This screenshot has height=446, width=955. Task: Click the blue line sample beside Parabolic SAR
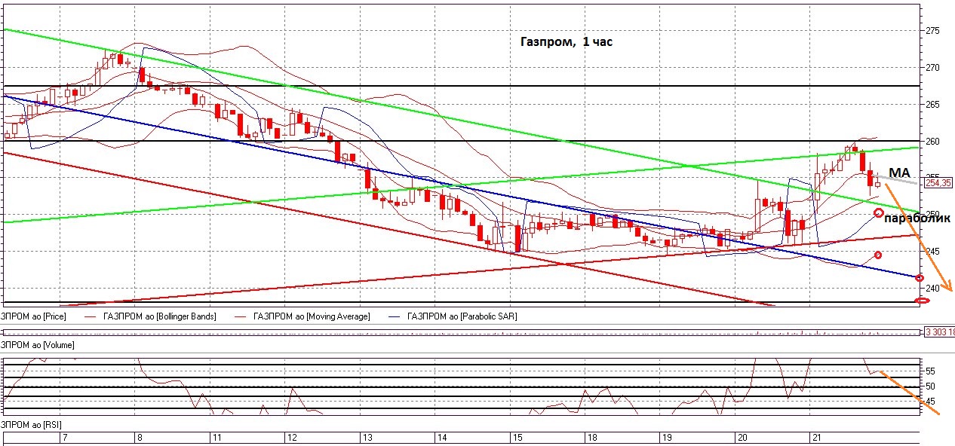point(395,317)
